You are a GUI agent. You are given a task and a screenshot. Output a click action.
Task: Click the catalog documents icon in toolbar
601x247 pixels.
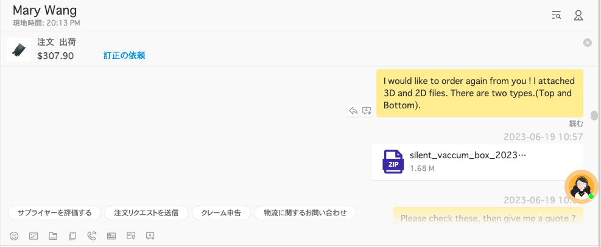coord(72,236)
